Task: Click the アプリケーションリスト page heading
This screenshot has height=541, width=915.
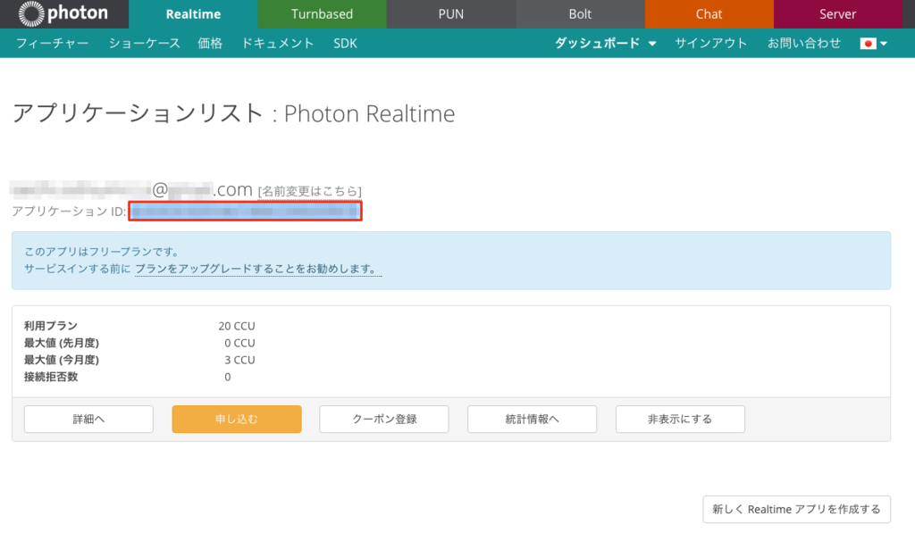Action: pos(233,113)
